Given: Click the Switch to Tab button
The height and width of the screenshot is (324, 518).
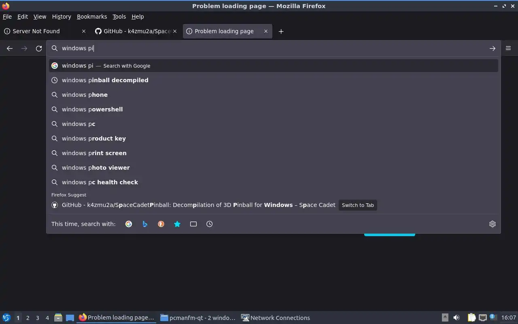Looking at the screenshot, I should (x=358, y=205).
